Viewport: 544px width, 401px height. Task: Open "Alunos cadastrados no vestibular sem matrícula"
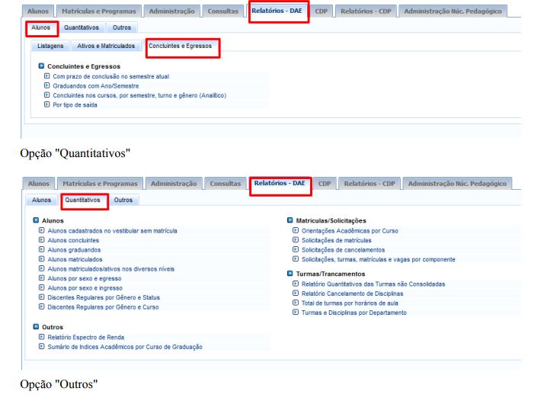pos(112,230)
